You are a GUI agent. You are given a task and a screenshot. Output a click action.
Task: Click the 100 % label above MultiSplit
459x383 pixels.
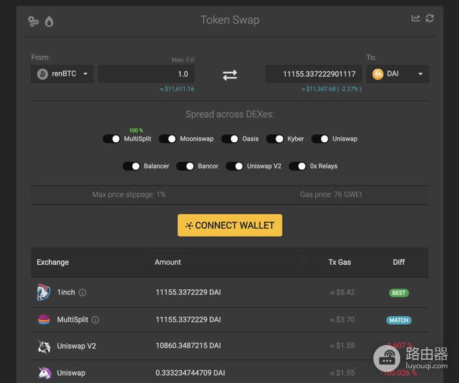[136, 130]
